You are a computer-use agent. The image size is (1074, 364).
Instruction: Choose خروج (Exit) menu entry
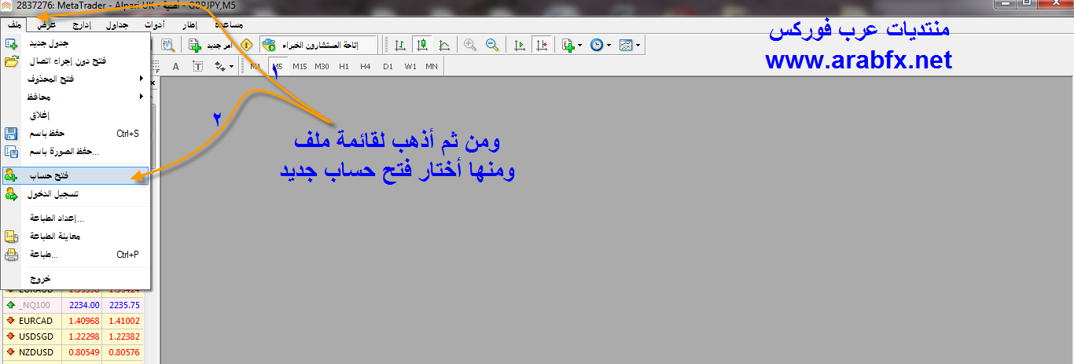[x=75, y=278]
